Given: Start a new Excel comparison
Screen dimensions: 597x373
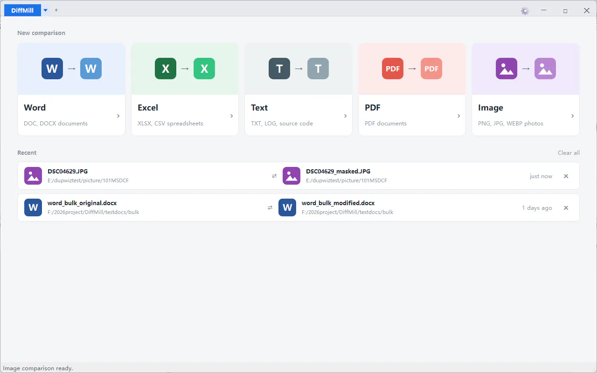Looking at the screenshot, I should (x=185, y=90).
